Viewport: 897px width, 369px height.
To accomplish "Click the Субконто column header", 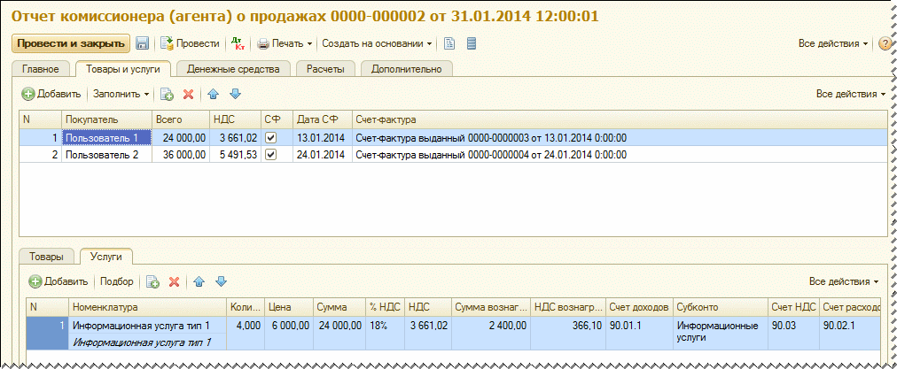I will 721,307.
